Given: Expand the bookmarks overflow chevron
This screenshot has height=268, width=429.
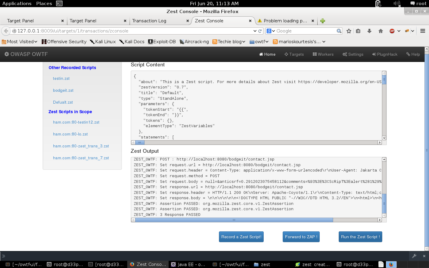Looking at the screenshot, I should pyautogui.click(x=324, y=42).
